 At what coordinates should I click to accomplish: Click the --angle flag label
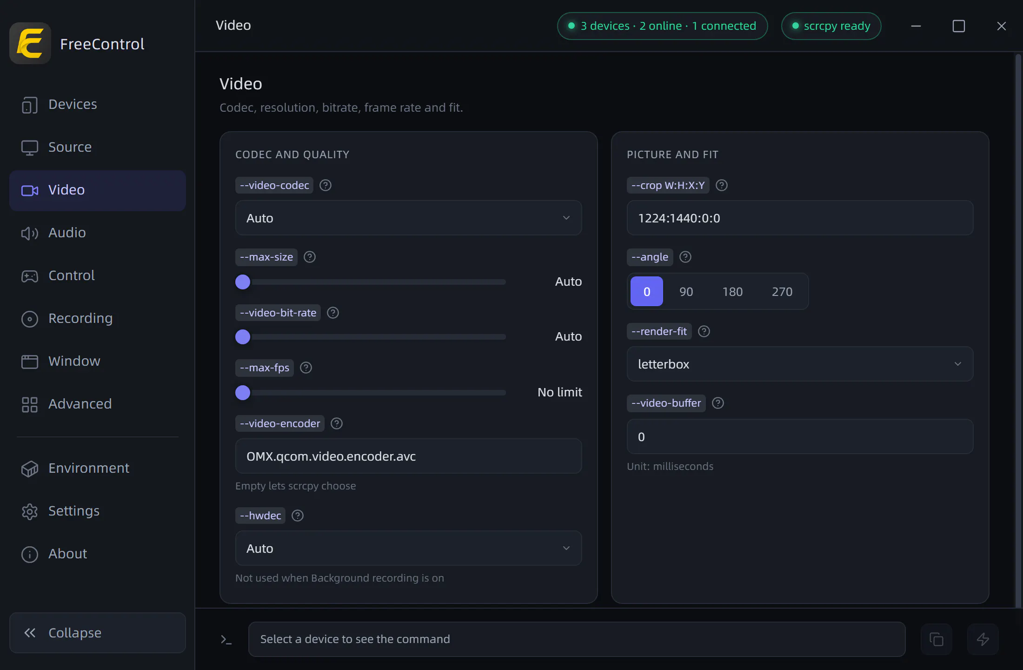tap(650, 257)
